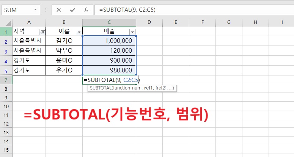Click the formula bar expand dots handle
This screenshot has width=294, height=157.
pyautogui.click(x=46, y=10)
